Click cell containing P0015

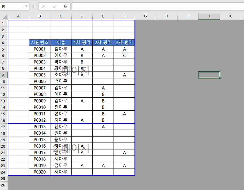pyautogui.click(x=40, y=140)
